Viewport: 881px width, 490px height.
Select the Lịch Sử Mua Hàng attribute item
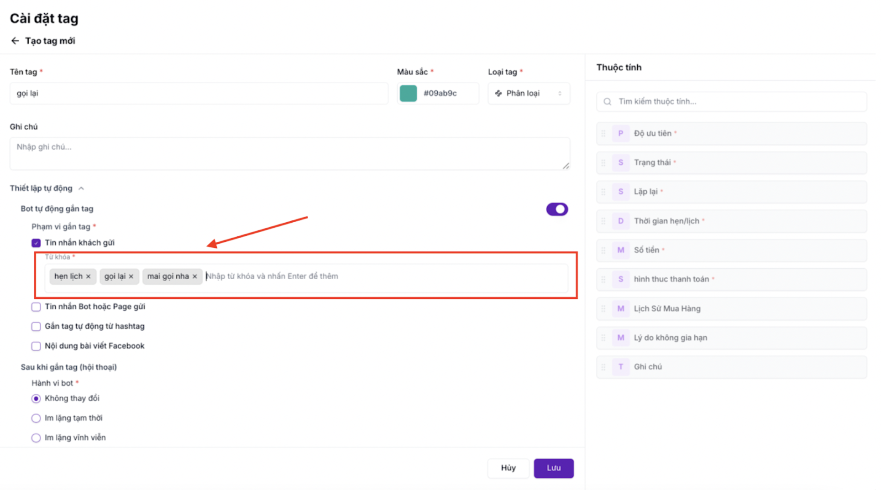pyautogui.click(x=732, y=309)
